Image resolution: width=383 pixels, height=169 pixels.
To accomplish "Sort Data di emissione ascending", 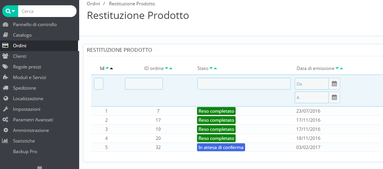I will 341,68.
